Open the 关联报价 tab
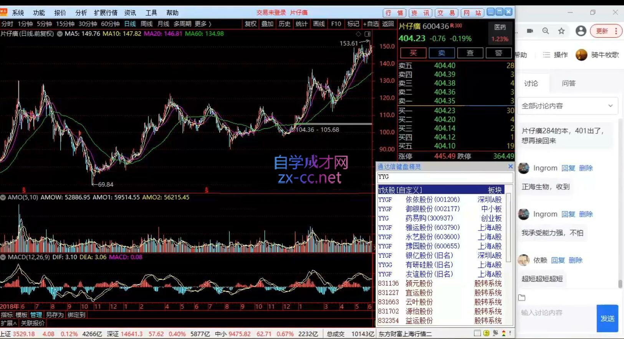624x339 pixels. point(33,323)
